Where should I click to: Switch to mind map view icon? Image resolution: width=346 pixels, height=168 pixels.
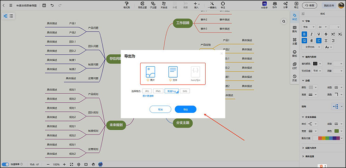click(6, 16)
